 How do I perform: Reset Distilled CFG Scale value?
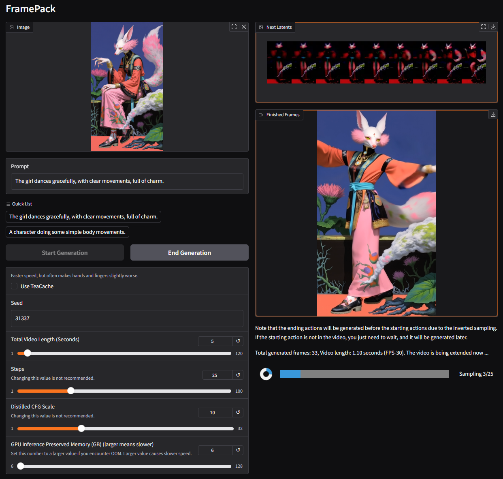[x=238, y=412]
